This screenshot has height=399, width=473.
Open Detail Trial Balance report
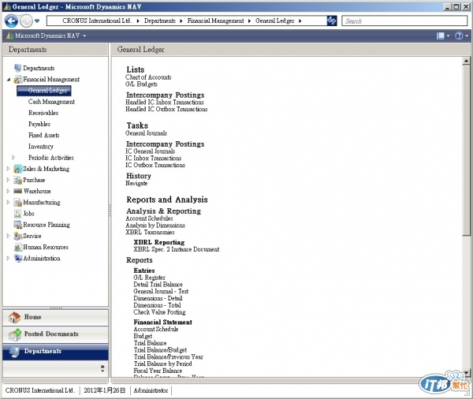pyautogui.click(x=158, y=285)
